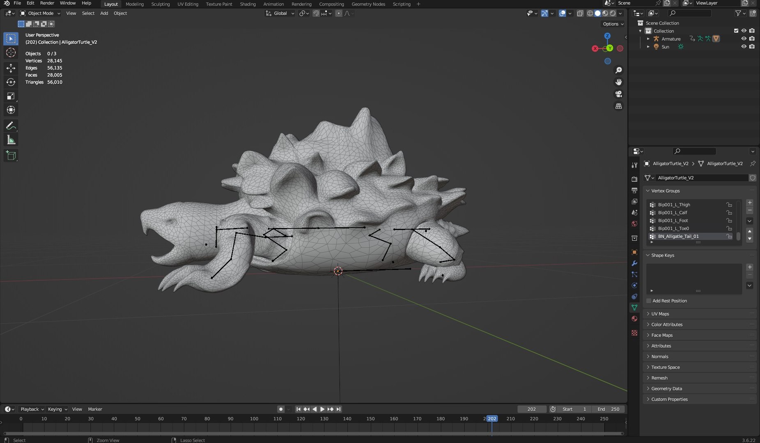The width and height of the screenshot is (760, 443).
Task: Open the Material properties tab
Action: (x=634, y=319)
